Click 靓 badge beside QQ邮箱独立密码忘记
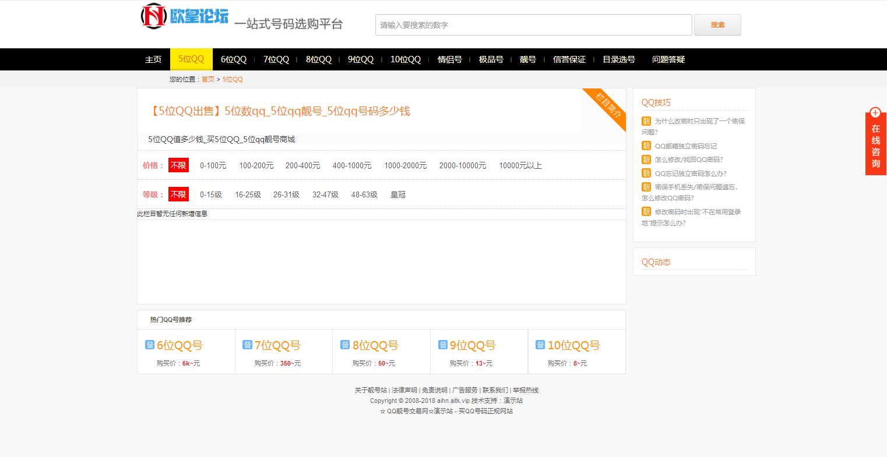 (646, 146)
